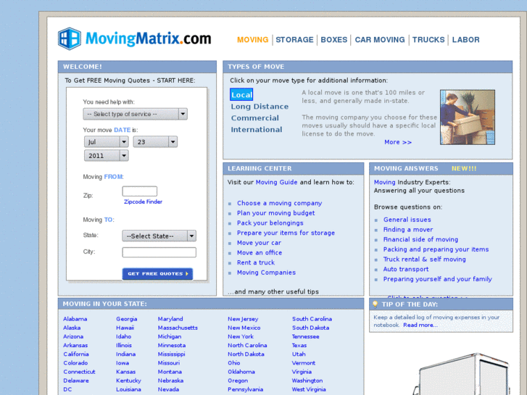527x395 pixels.
Task: Click Read more in Tip of the Day
Action: click(420, 325)
